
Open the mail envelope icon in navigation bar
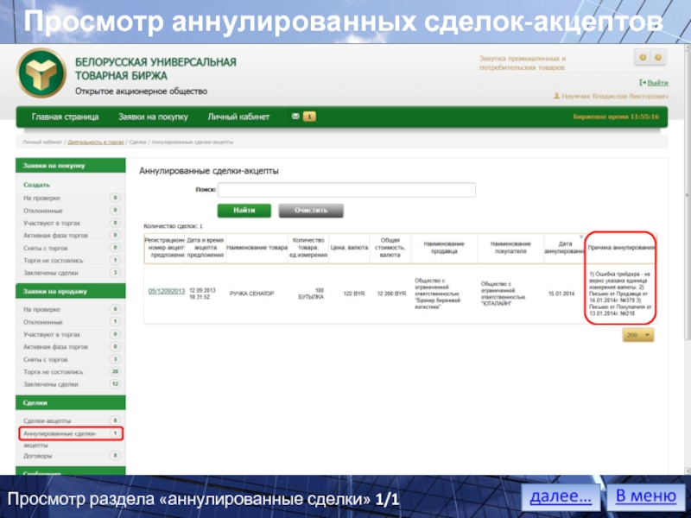(295, 117)
